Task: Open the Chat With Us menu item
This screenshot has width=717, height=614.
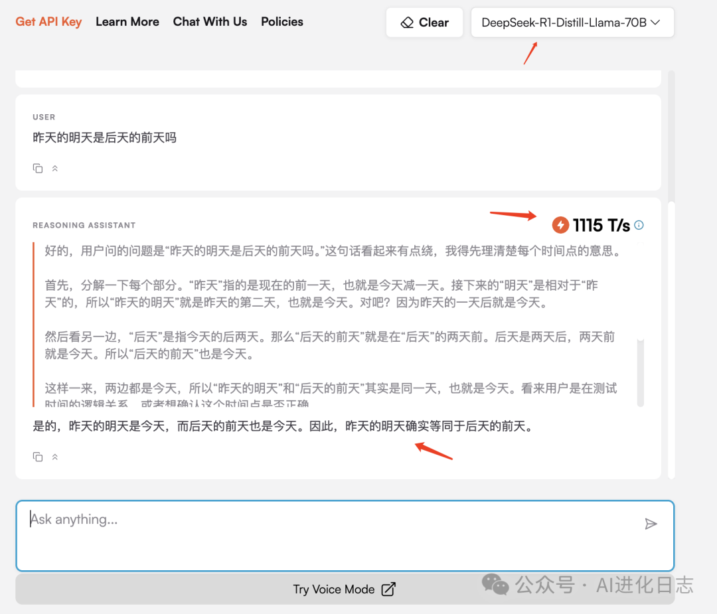Action: tap(210, 21)
